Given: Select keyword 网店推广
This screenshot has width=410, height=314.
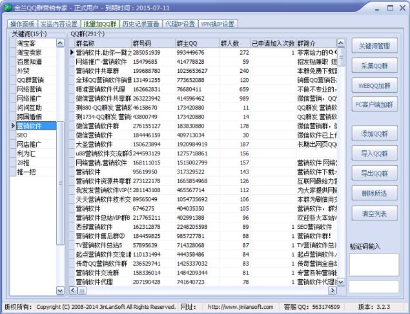Looking at the screenshot, I should click(36, 144).
